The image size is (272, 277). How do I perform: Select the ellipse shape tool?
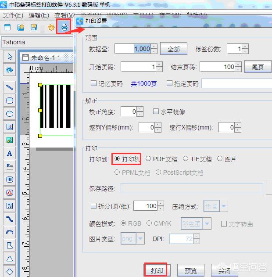[10, 113]
